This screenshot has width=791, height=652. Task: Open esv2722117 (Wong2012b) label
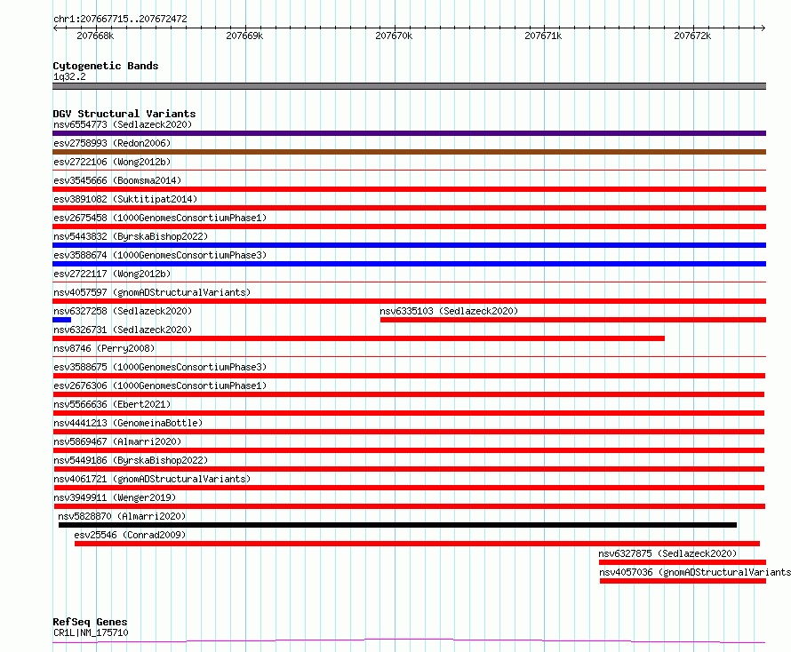pyautogui.click(x=112, y=274)
